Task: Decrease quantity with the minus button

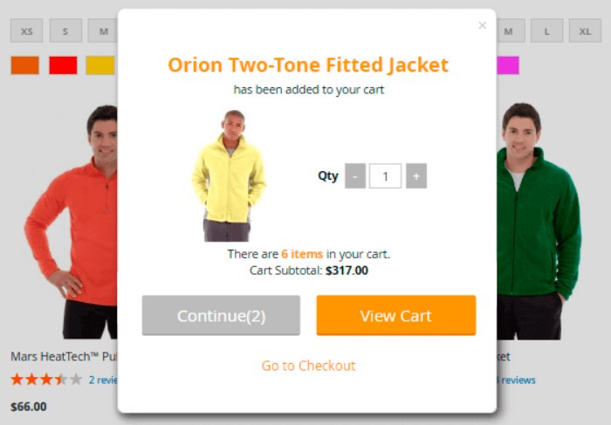Action: (355, 176)
